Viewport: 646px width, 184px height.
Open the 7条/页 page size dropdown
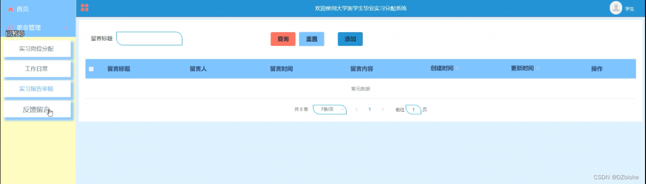point(330,109)
